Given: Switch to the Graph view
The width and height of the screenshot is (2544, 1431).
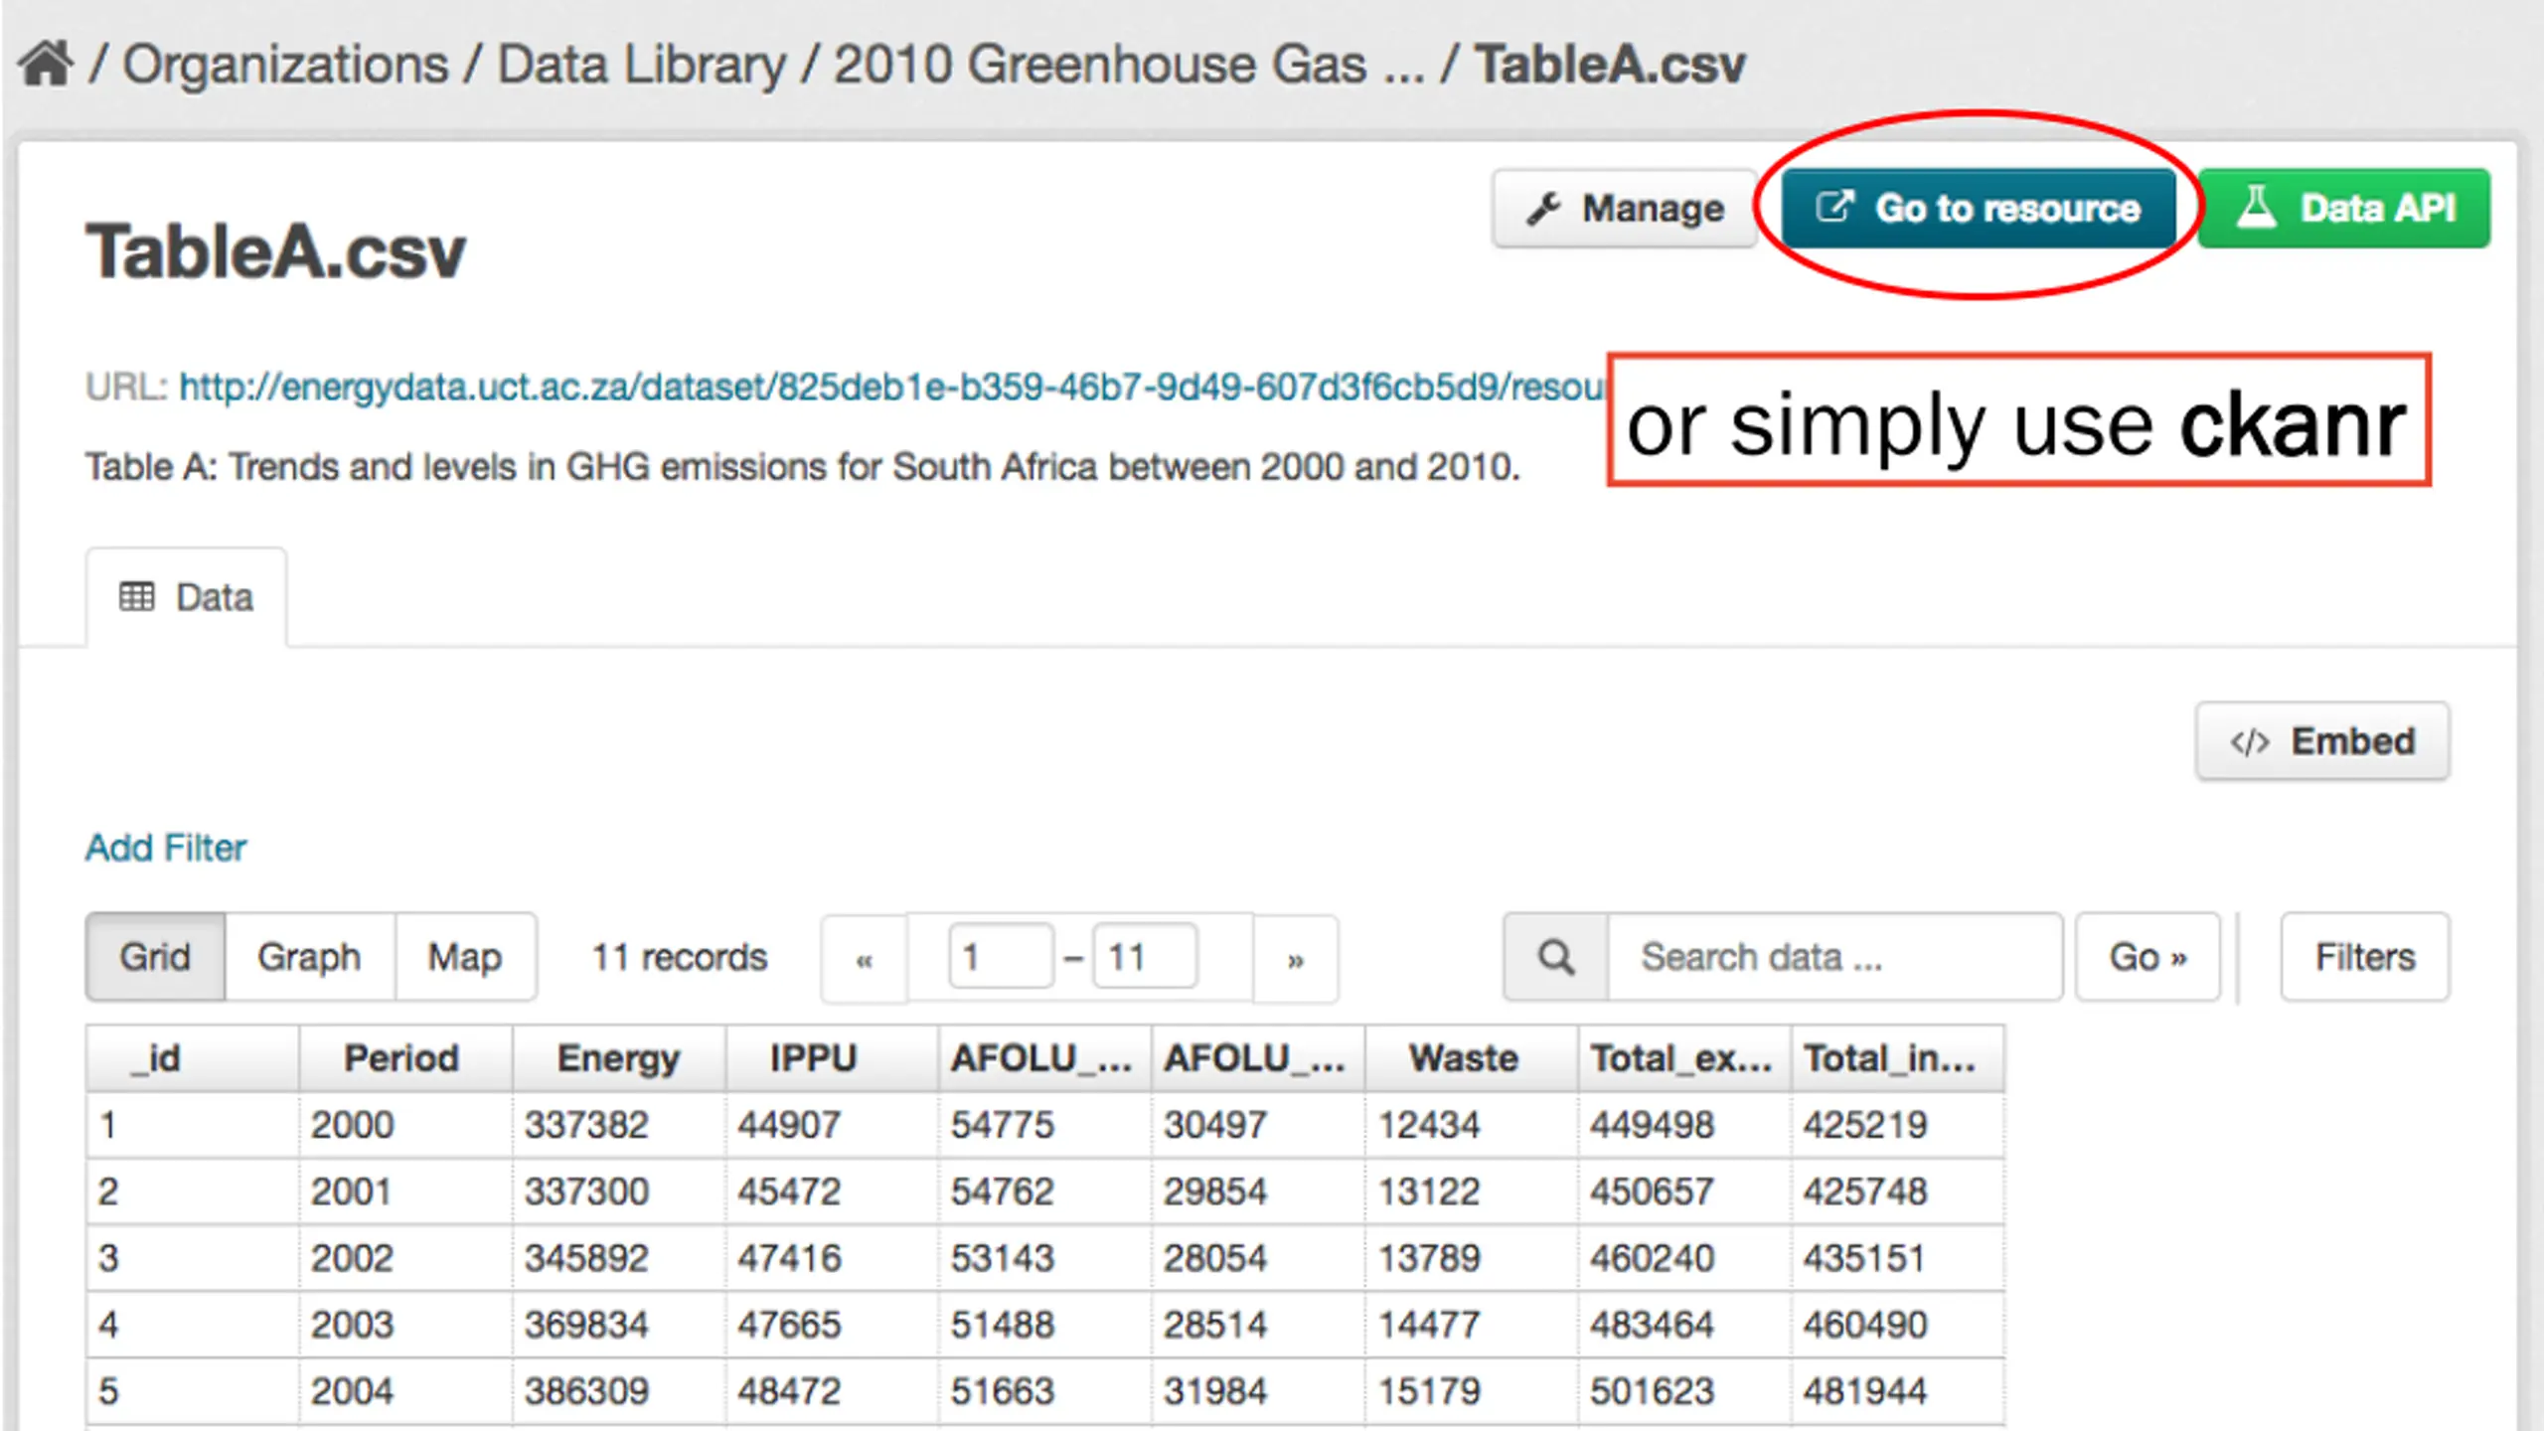Looking at the screenshot, I should pyautogui.click(x=309, y=957).
